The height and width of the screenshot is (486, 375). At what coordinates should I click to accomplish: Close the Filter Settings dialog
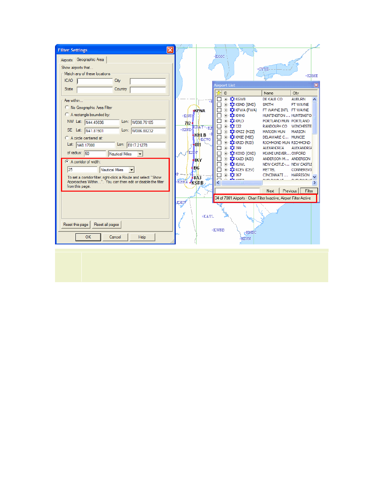tap(170, 50)
